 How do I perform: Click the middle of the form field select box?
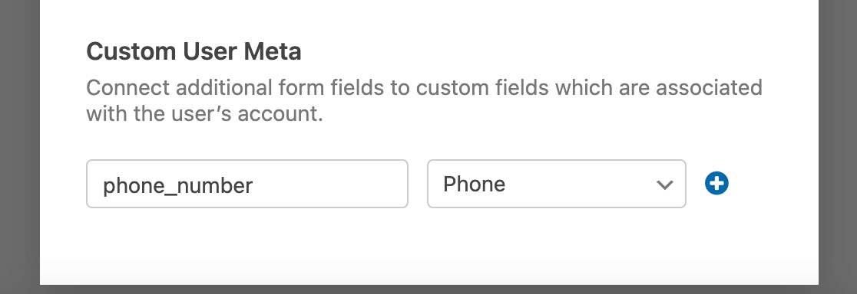tap(557, 184)
